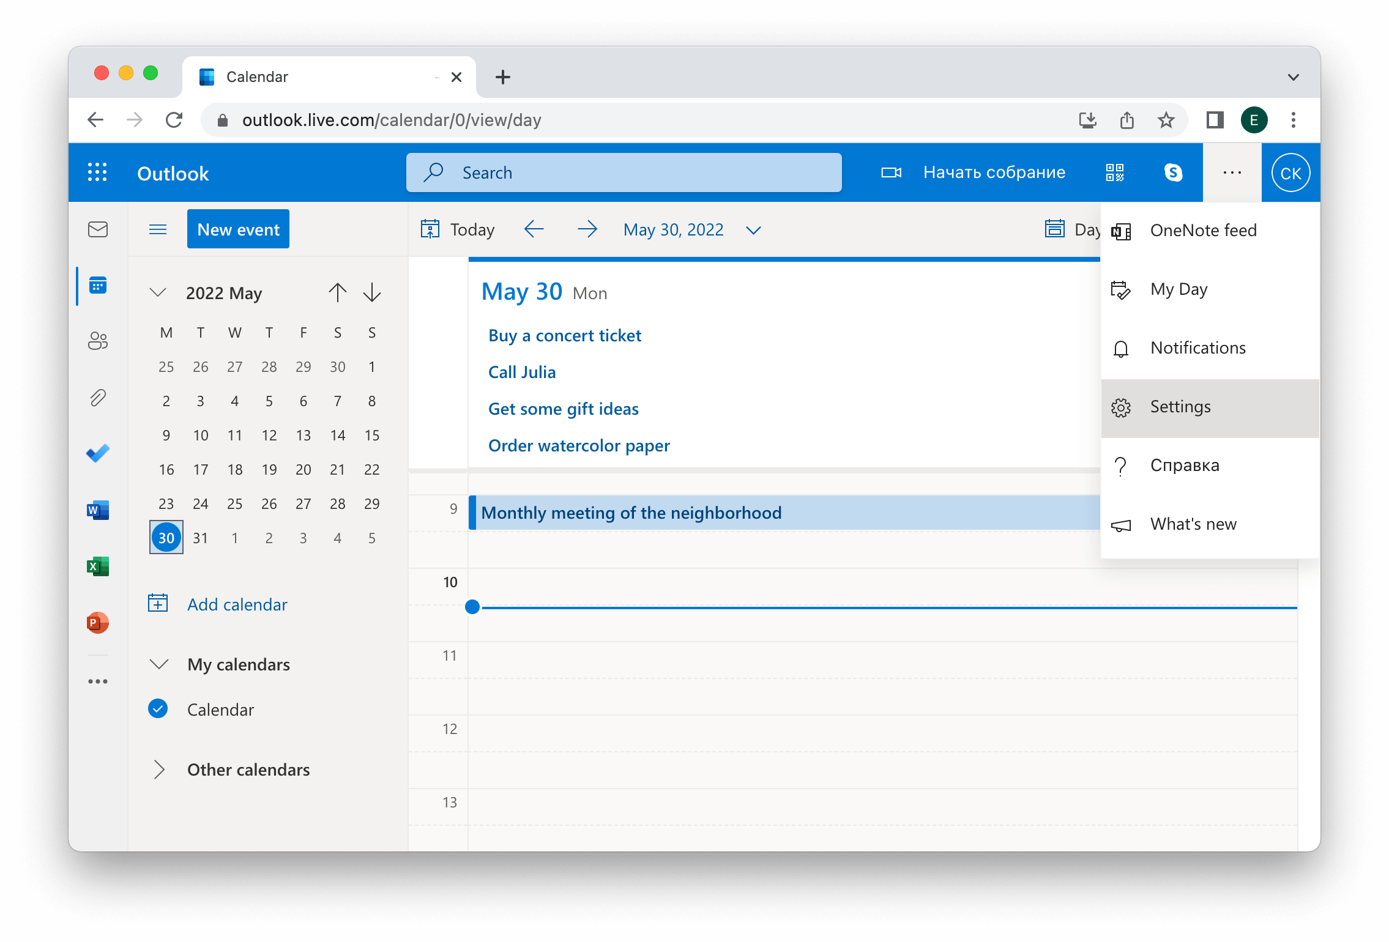Open Notifications from the menu
1389x942 pixels.
point(1210,347)
